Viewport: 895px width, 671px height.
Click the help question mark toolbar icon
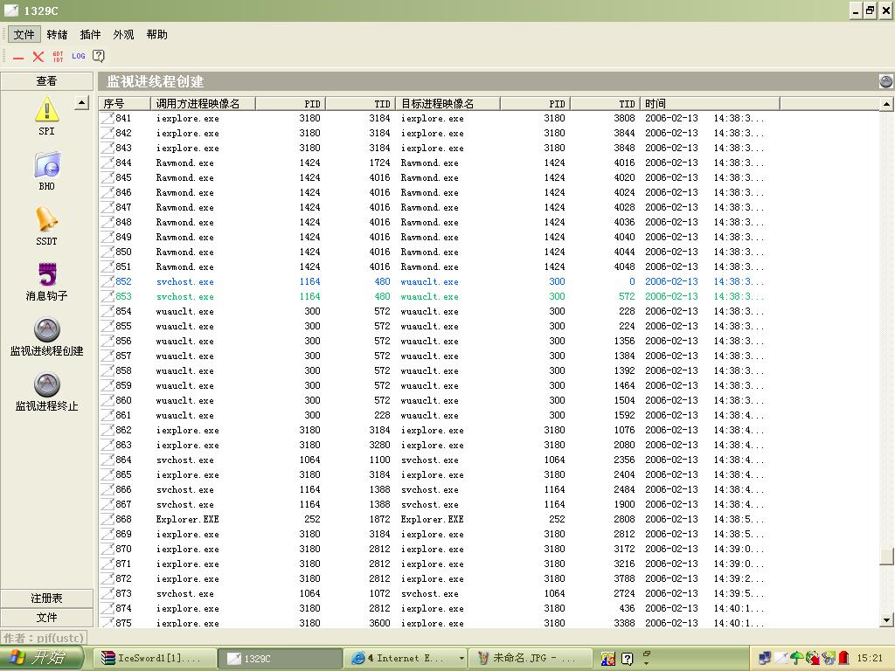pyautogui.click(x=99, y=56)
